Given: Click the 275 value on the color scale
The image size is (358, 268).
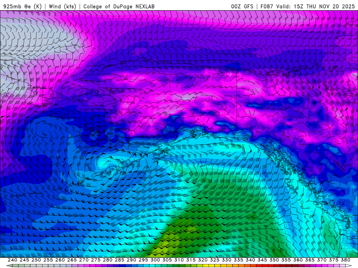Looking at the screenshot, I should (x=95, y=260).
